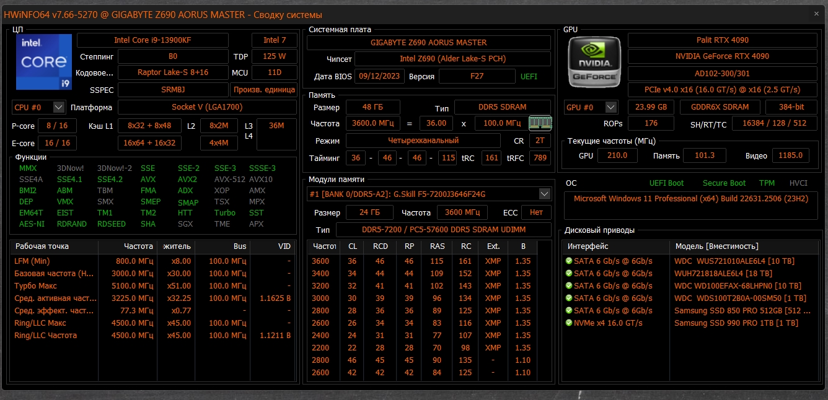Click the Произв. единица button
Image resolution: width=828 pixels, height=400 pixels.
pos(263,90)
